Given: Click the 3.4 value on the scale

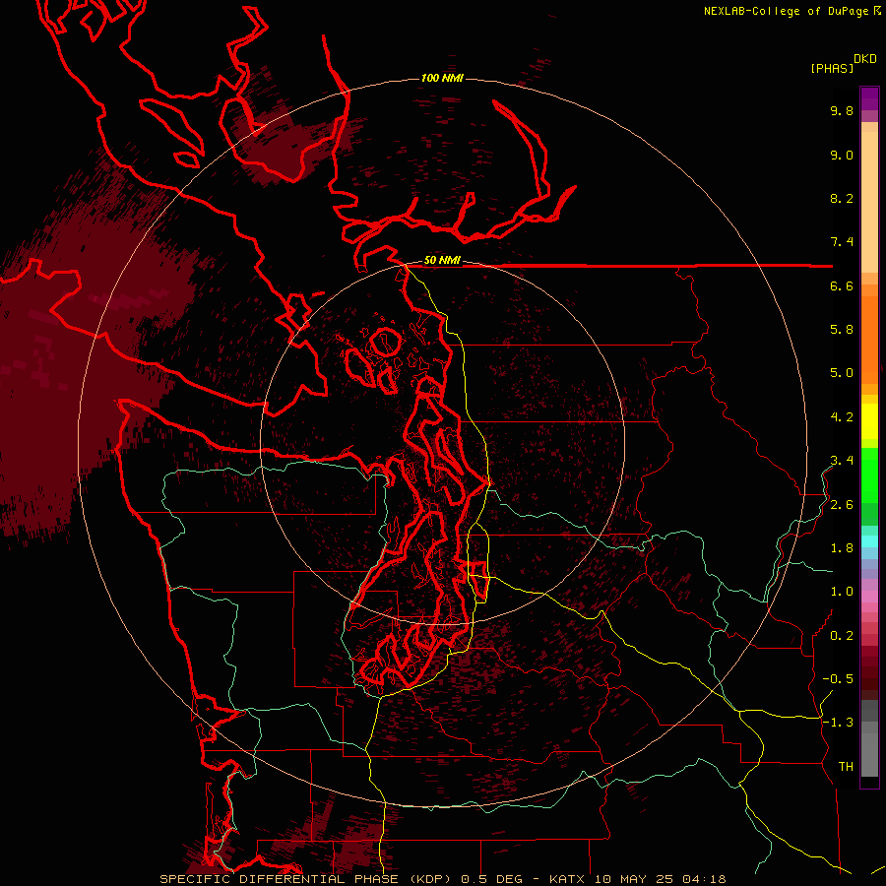Looking at the screenshot, I should click(842, 461).
